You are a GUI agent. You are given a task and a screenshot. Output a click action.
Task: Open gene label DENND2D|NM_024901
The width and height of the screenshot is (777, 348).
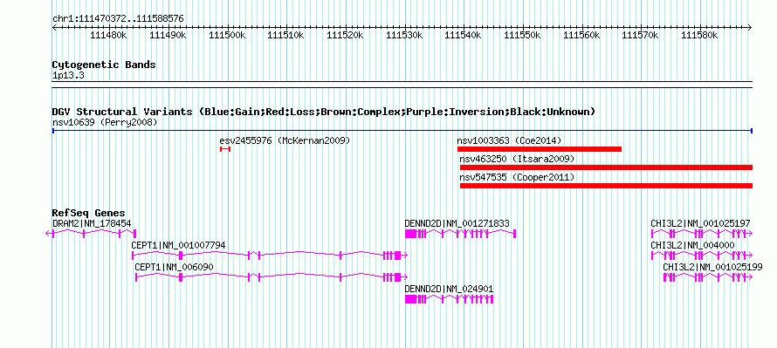(x=449, y=289)
